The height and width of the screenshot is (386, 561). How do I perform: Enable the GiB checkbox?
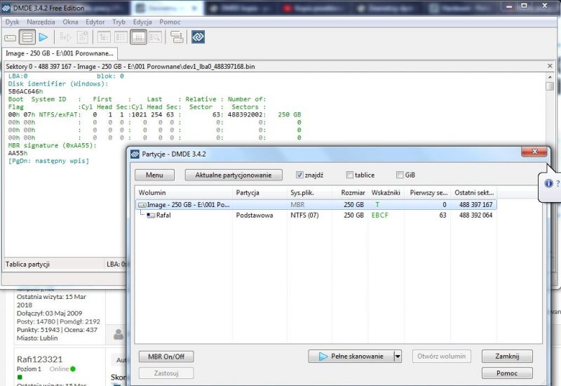pos(400,175)
